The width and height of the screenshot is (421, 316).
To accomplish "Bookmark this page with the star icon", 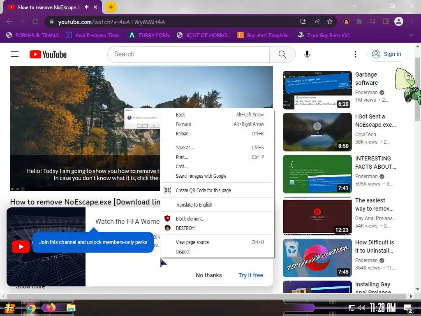I will 330,21.
